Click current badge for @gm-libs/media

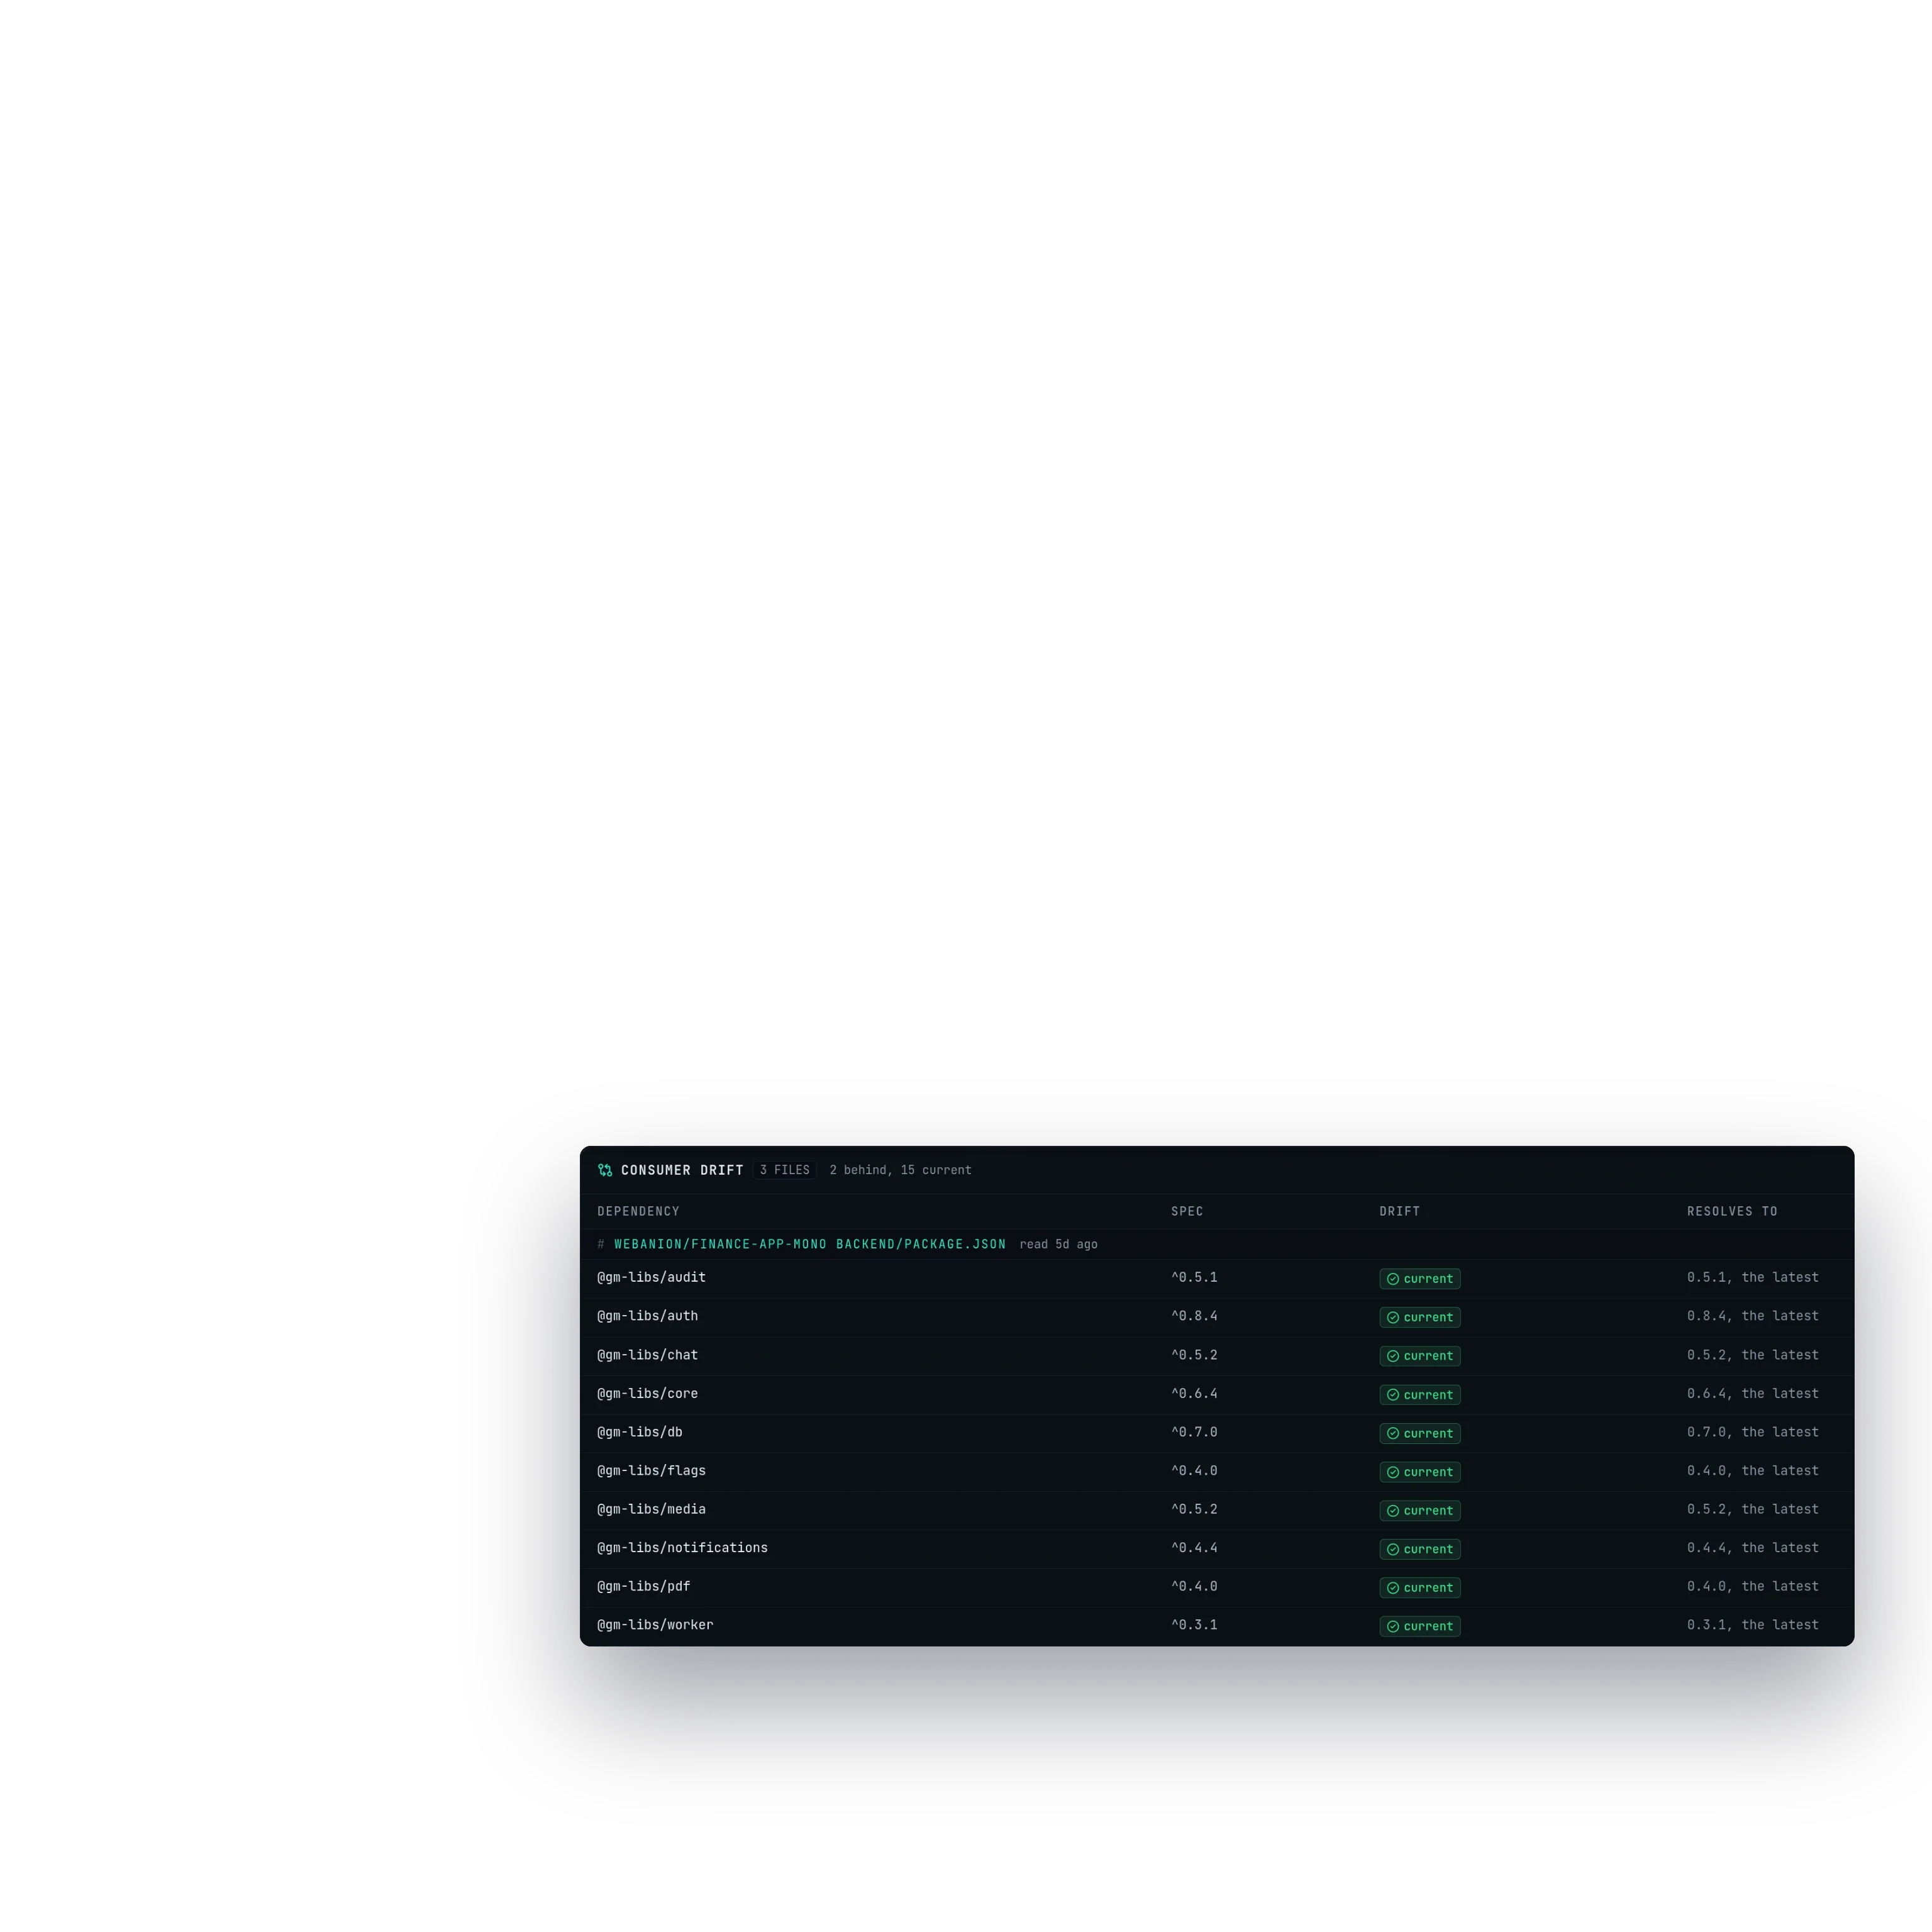(x=1420, y=1510)
